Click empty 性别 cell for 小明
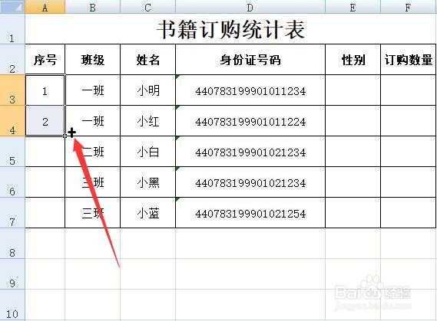Viewport: 437px width, 321px height. tap(353, 90)
